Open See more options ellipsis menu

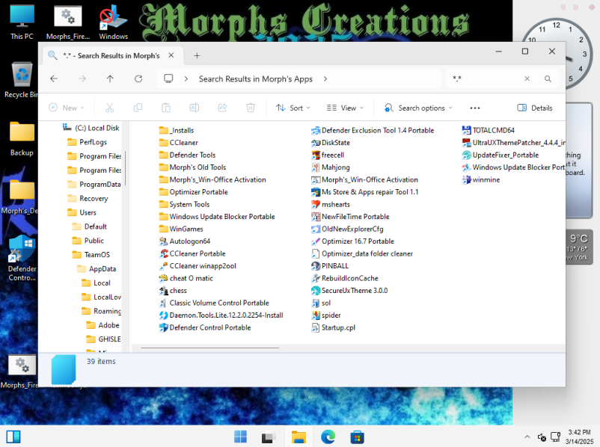point(475,108)
